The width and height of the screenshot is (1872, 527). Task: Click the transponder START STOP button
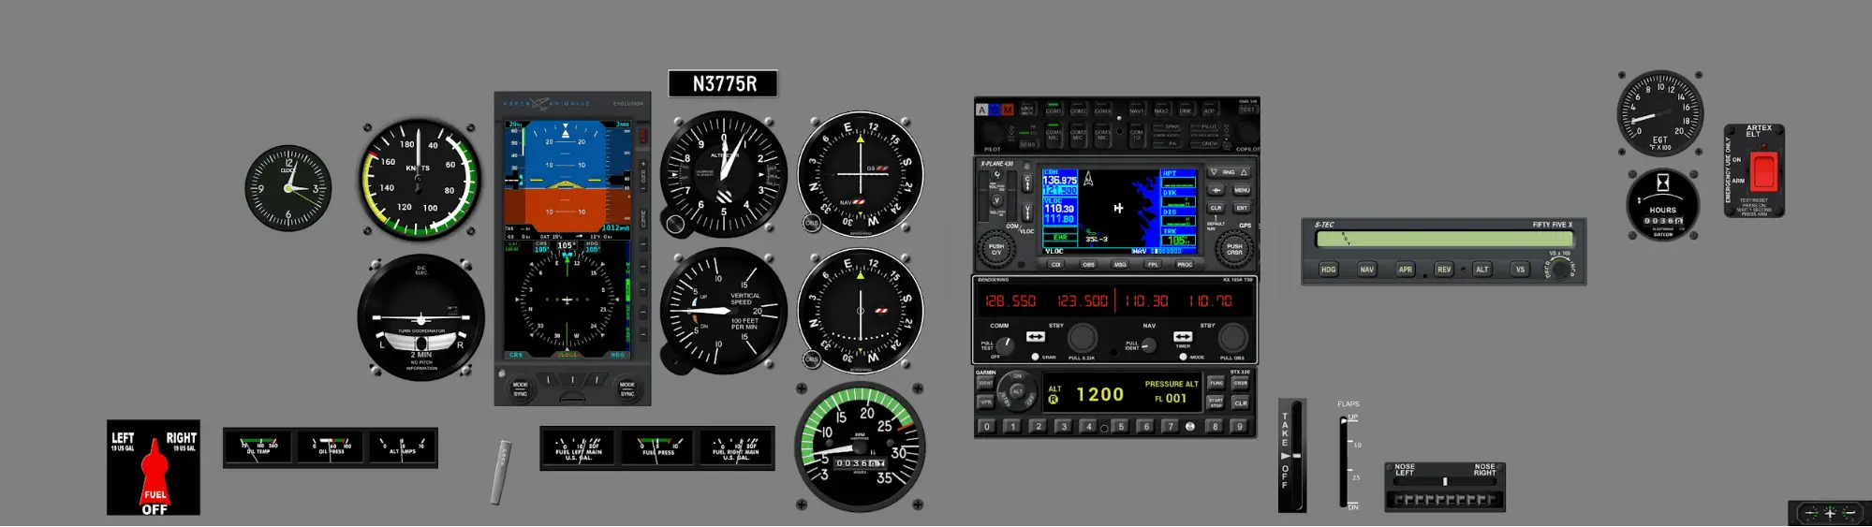coord(1216,403)
